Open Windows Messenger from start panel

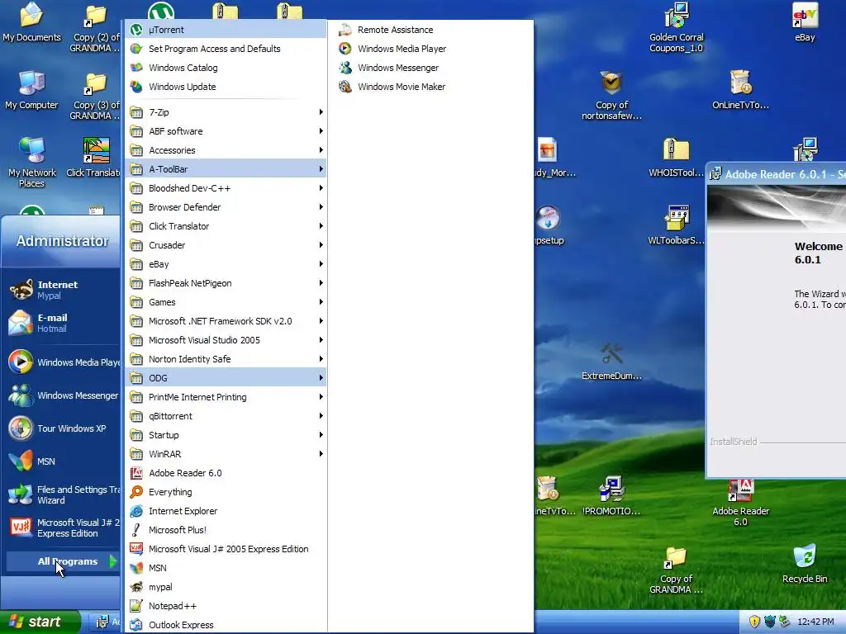point(62,395)
